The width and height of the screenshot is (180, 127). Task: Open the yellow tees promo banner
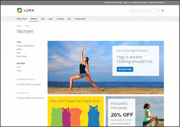tap(76, 111)
